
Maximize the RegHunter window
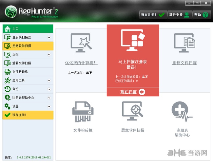point(197,3)
